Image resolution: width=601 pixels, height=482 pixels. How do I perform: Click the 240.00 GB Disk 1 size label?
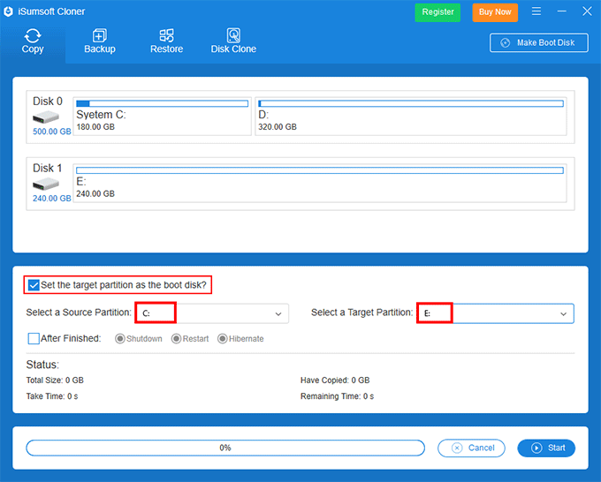(x=52, y=199)
